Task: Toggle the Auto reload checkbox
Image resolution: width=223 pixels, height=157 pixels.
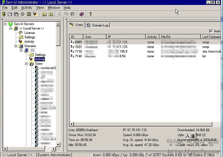Action: tap(211, 31)
